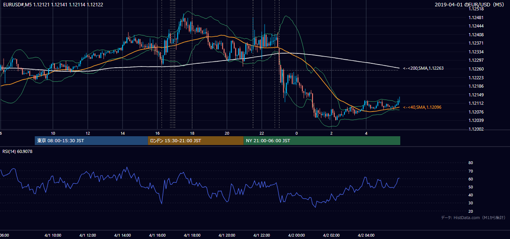Click the 4/2 02:00 date-time label

[331, 235]
